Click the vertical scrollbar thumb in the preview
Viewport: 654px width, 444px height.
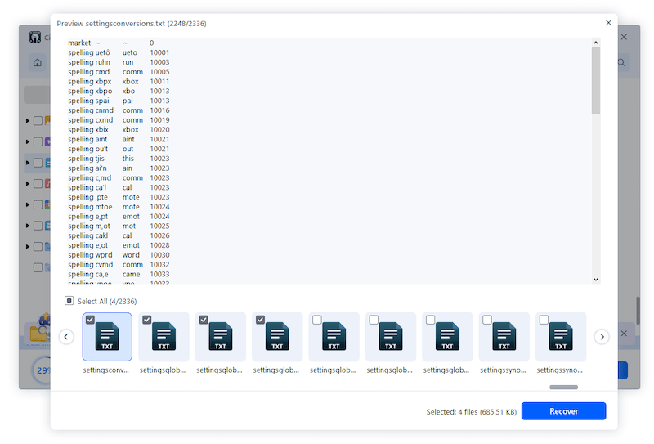click(x=595, y=82)
